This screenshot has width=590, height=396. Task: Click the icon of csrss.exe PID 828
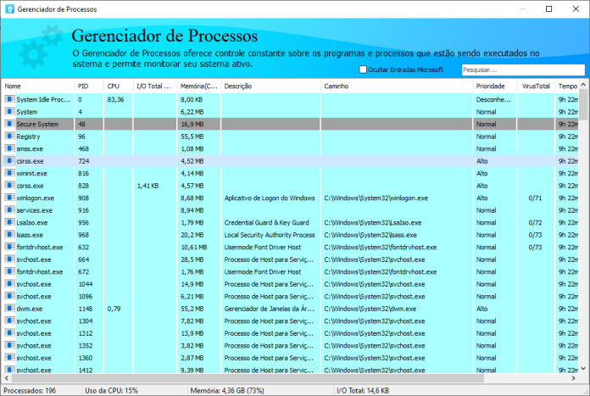(x=10, y=185)
